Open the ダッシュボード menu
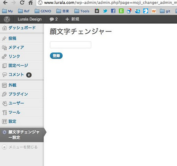 click(x=22, y=28)
